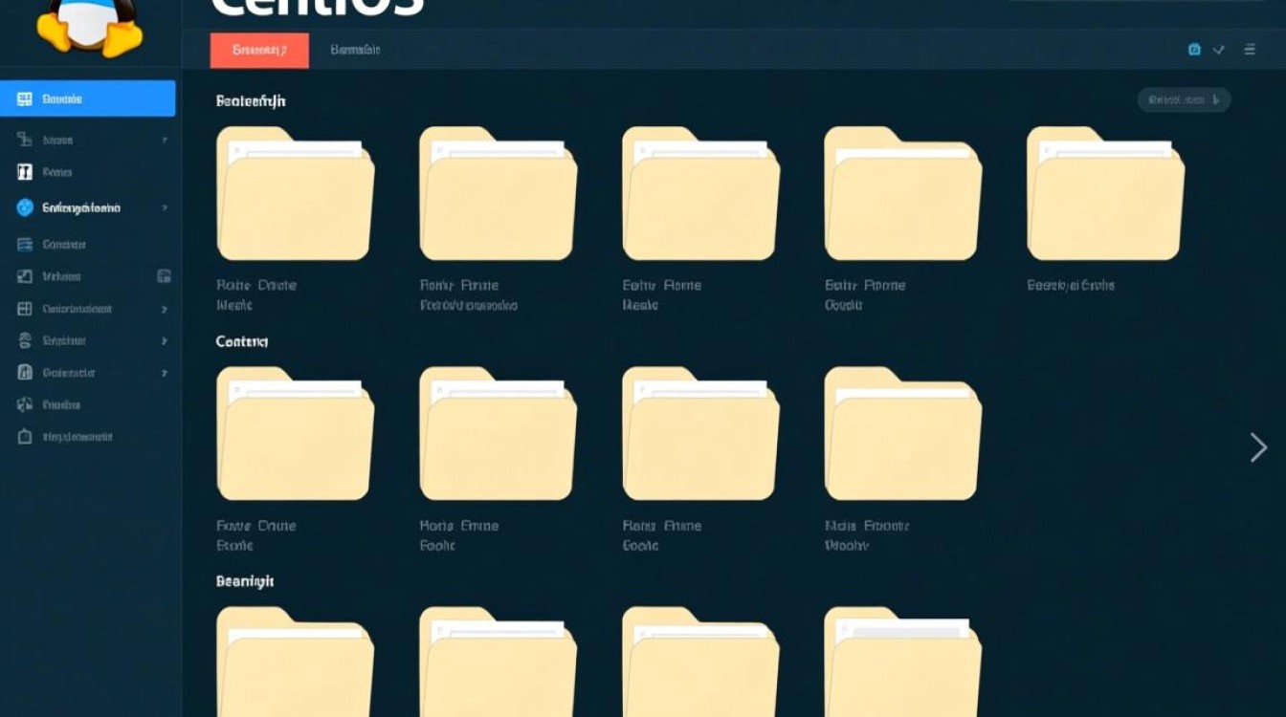Expand the sidebar row with the hierarchy tree icon
This screenshot has width=1286, height=717.
165,140
